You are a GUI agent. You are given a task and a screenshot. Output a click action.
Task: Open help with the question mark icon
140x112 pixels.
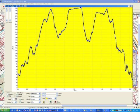pyautogui.click(x=50, y=102)
